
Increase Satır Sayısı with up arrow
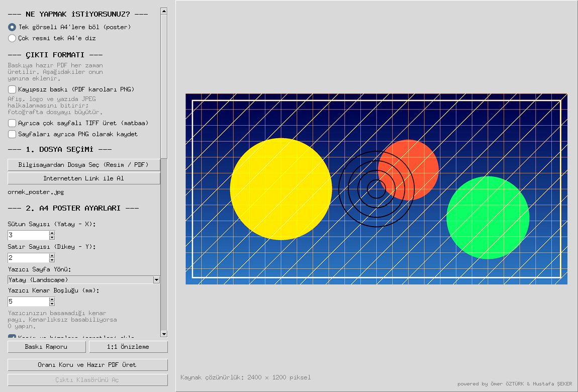(x=52, y=255)
